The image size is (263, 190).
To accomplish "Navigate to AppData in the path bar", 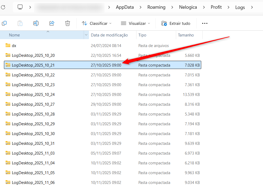I will [125, 7].
